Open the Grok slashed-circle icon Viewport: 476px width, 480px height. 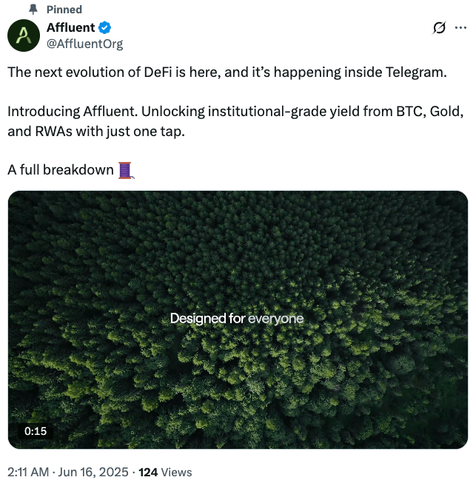439,28
